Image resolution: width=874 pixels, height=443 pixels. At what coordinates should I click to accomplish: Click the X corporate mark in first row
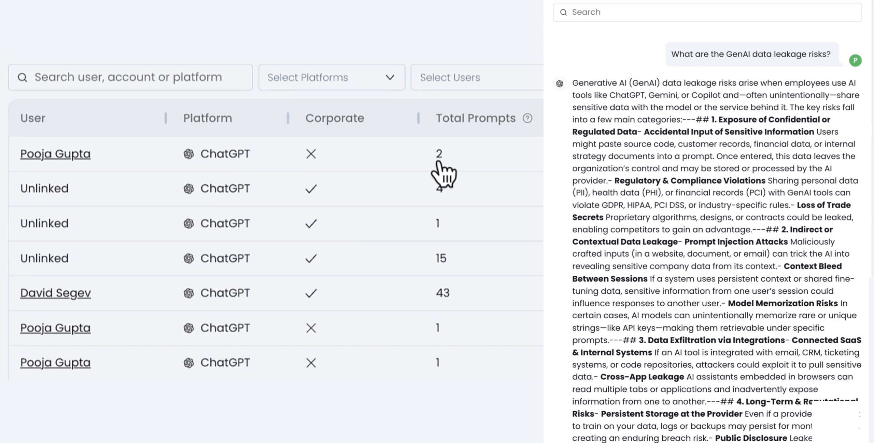point(311,154)
